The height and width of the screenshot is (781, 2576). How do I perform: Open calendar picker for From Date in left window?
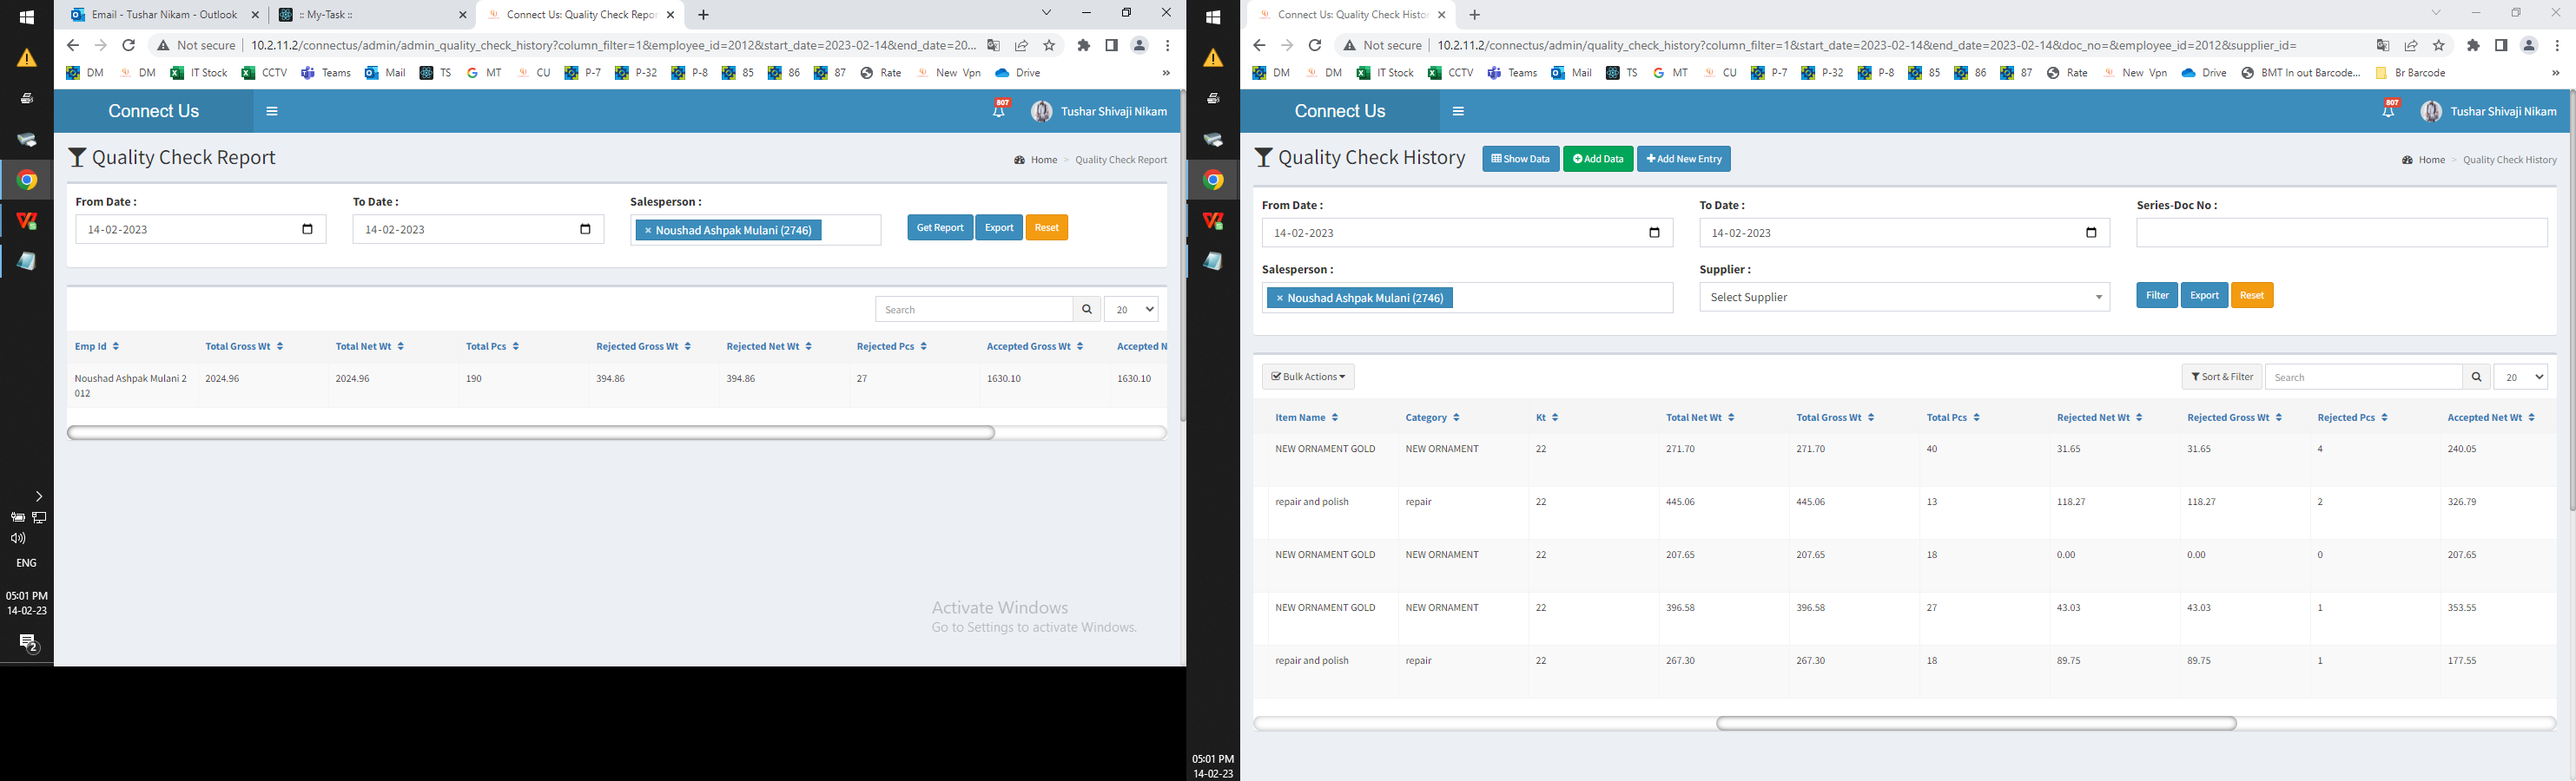(x=308, y=230)
